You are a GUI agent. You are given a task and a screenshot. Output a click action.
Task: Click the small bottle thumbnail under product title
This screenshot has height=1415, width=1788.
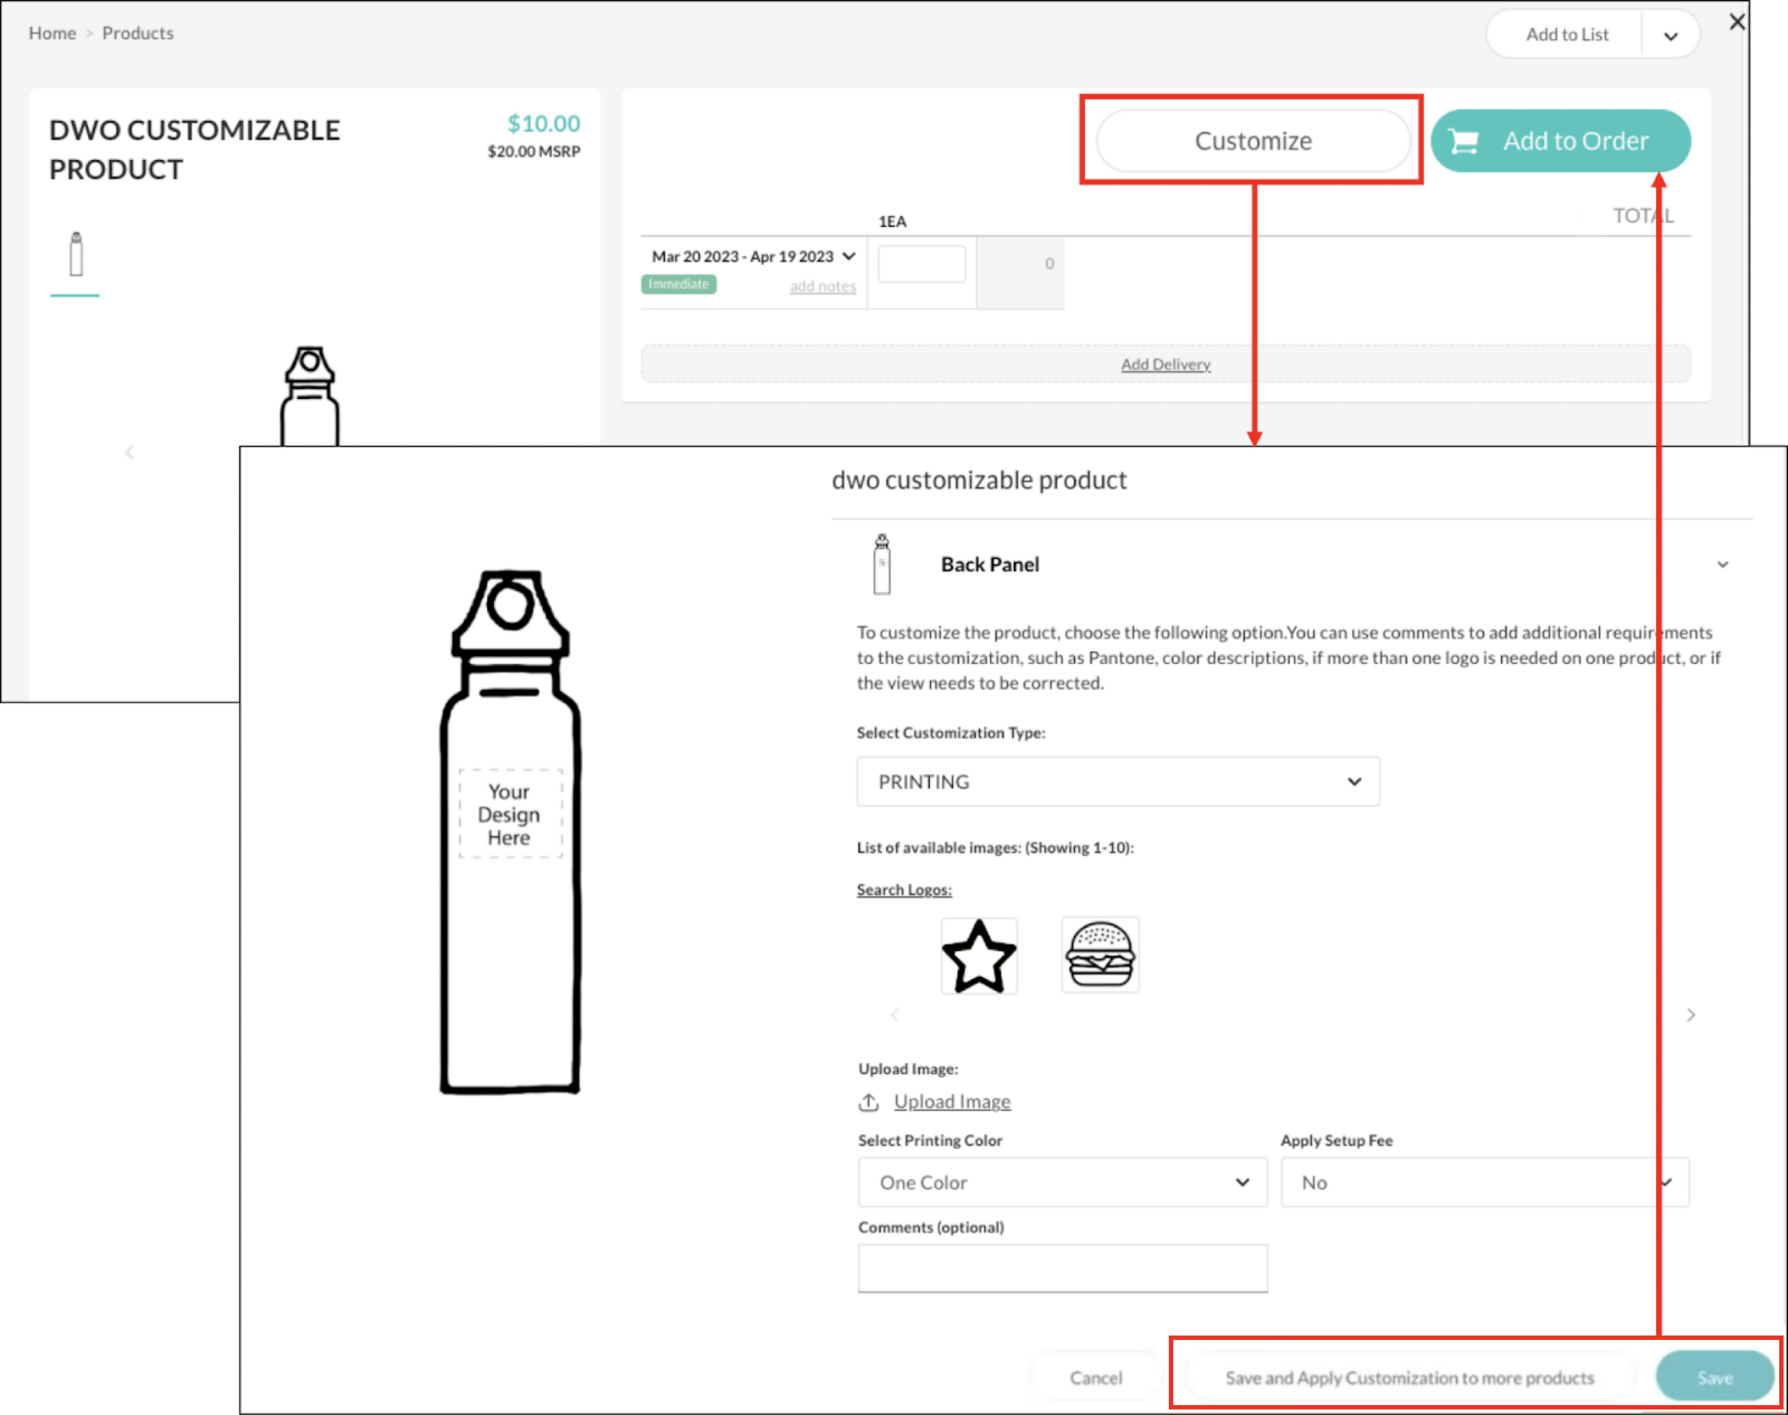click(76, 254)
